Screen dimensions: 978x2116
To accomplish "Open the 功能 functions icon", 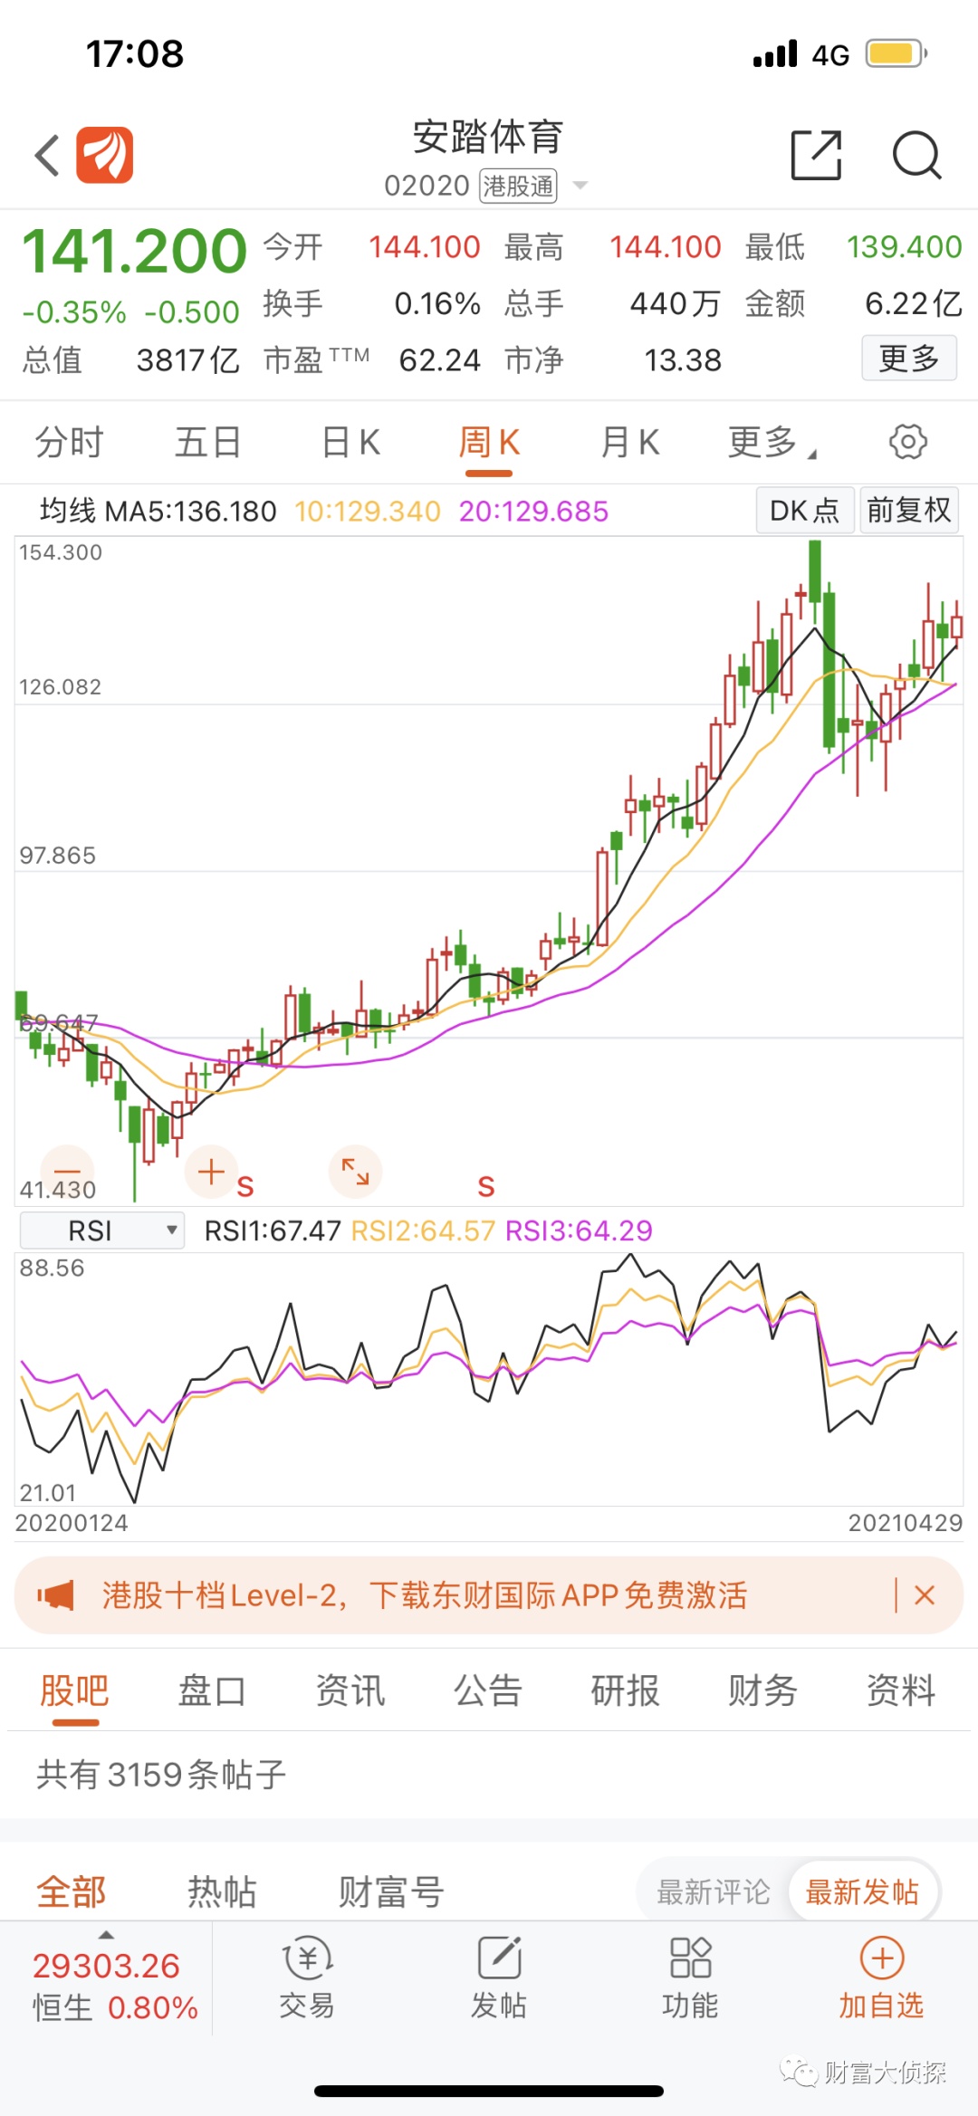I will pos(690,1980).
